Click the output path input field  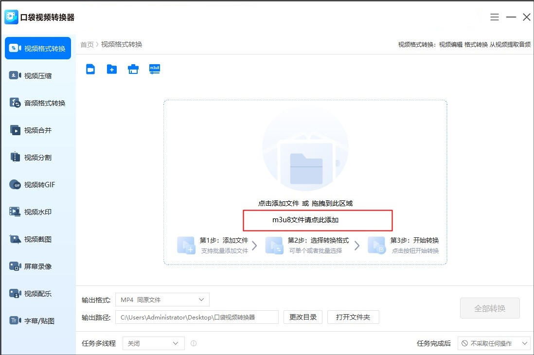[196, 317]
